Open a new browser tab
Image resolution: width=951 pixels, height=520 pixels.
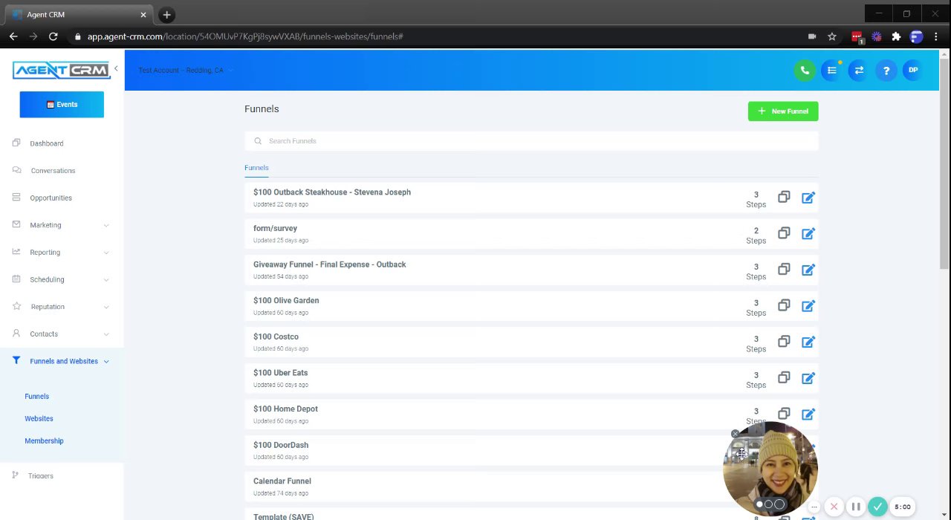point(166,15)
